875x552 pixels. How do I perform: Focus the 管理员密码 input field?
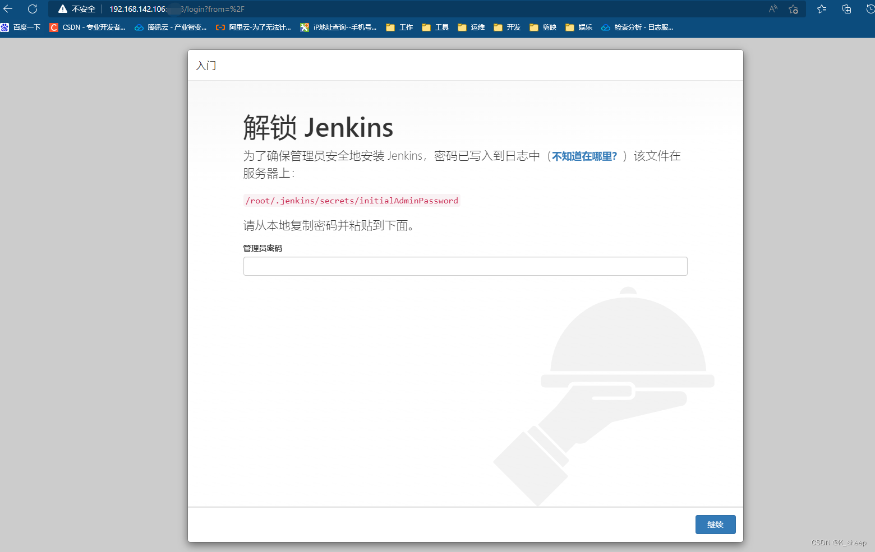[x=466, y=266]
